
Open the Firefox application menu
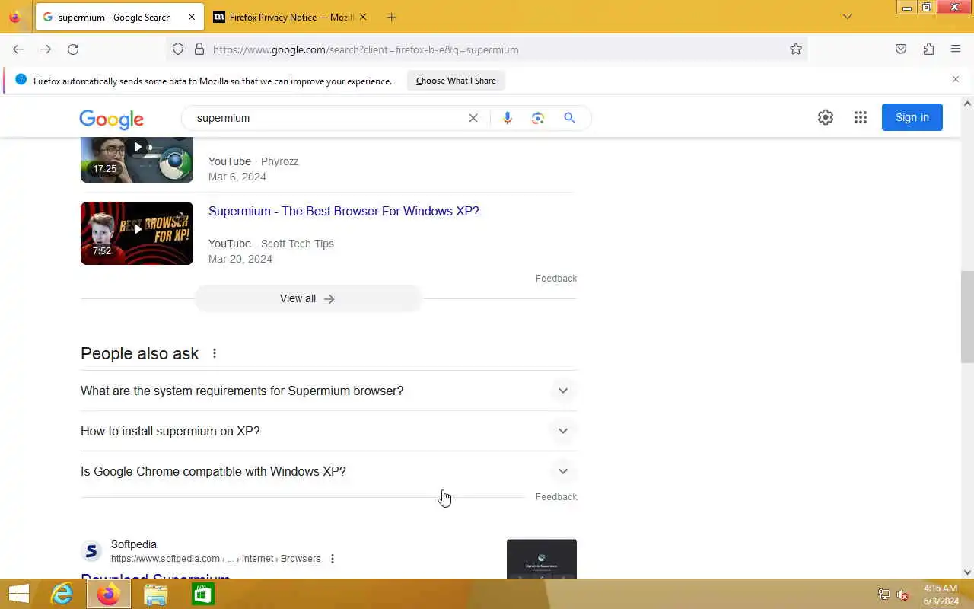(956, 49)
